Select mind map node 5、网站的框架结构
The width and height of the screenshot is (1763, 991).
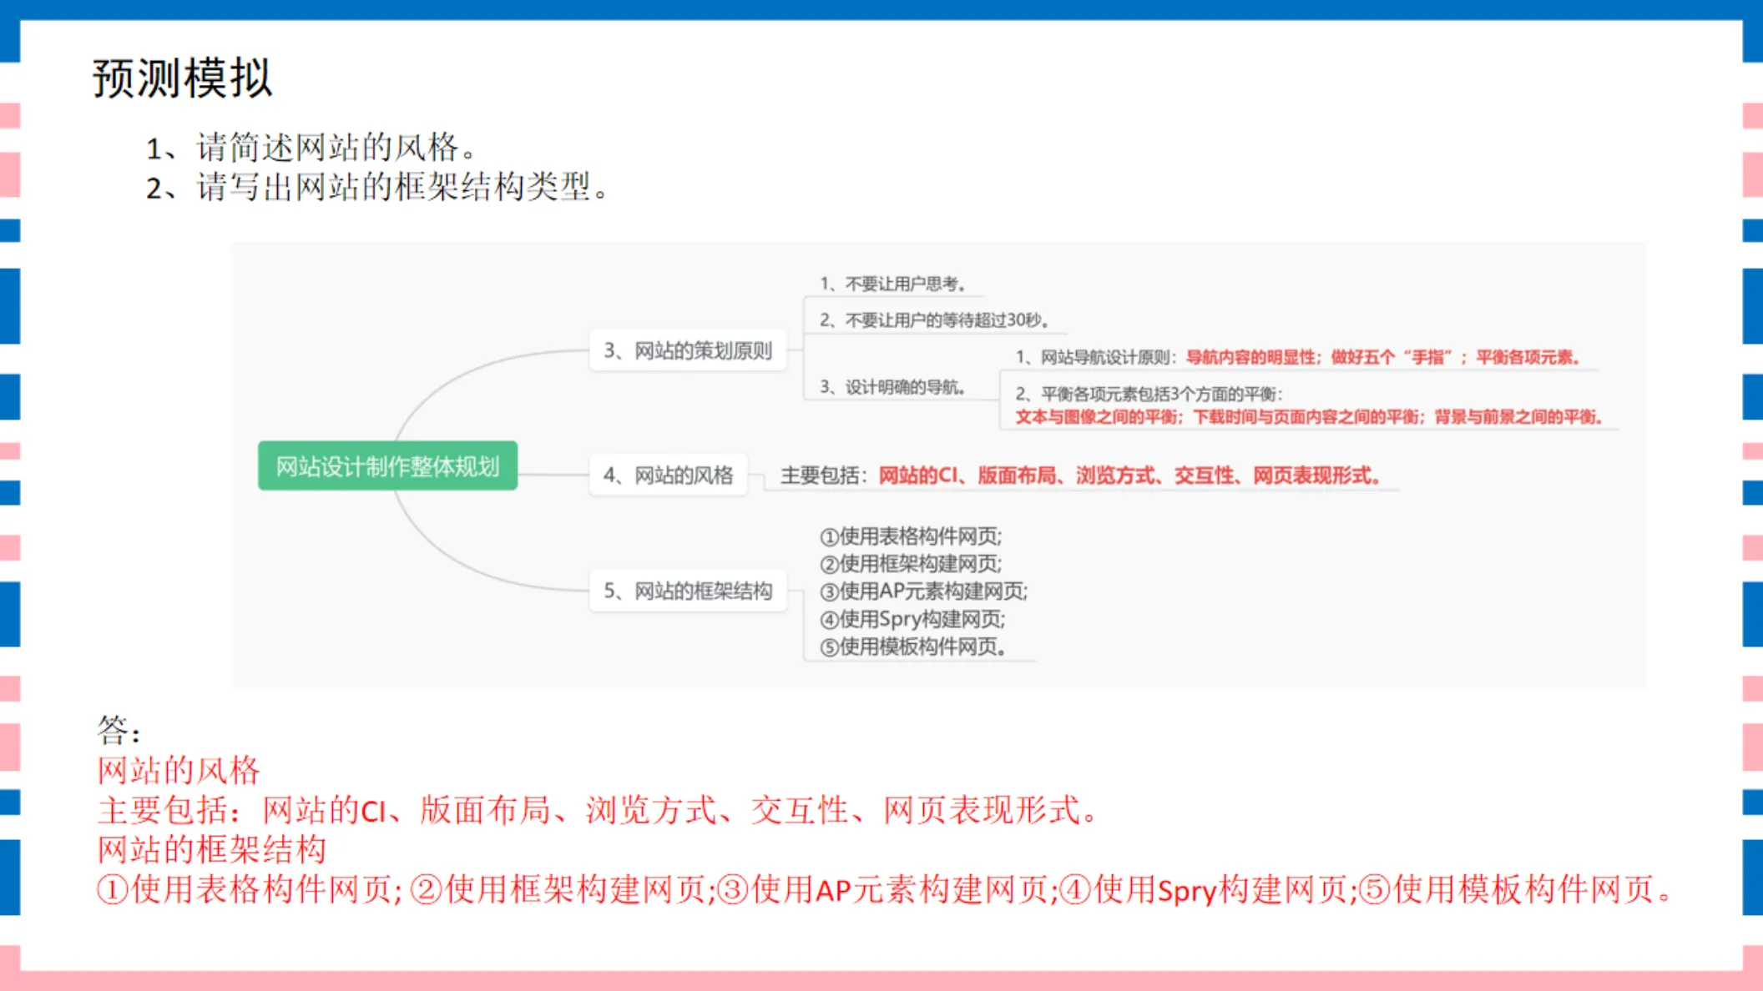(688, 591)
